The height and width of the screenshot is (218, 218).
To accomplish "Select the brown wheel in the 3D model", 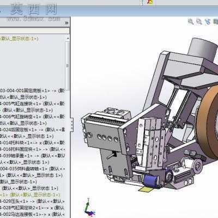I will (x=205, y=124).
